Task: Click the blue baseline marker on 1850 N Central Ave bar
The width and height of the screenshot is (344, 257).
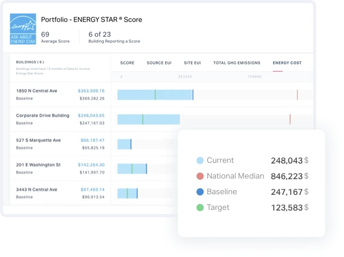Action: 193,95
